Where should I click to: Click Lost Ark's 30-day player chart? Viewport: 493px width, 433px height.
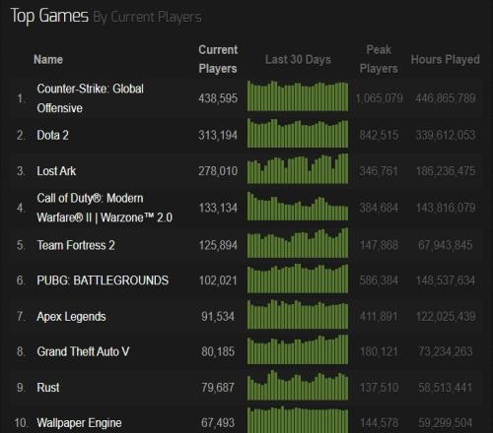pos(298,168)
